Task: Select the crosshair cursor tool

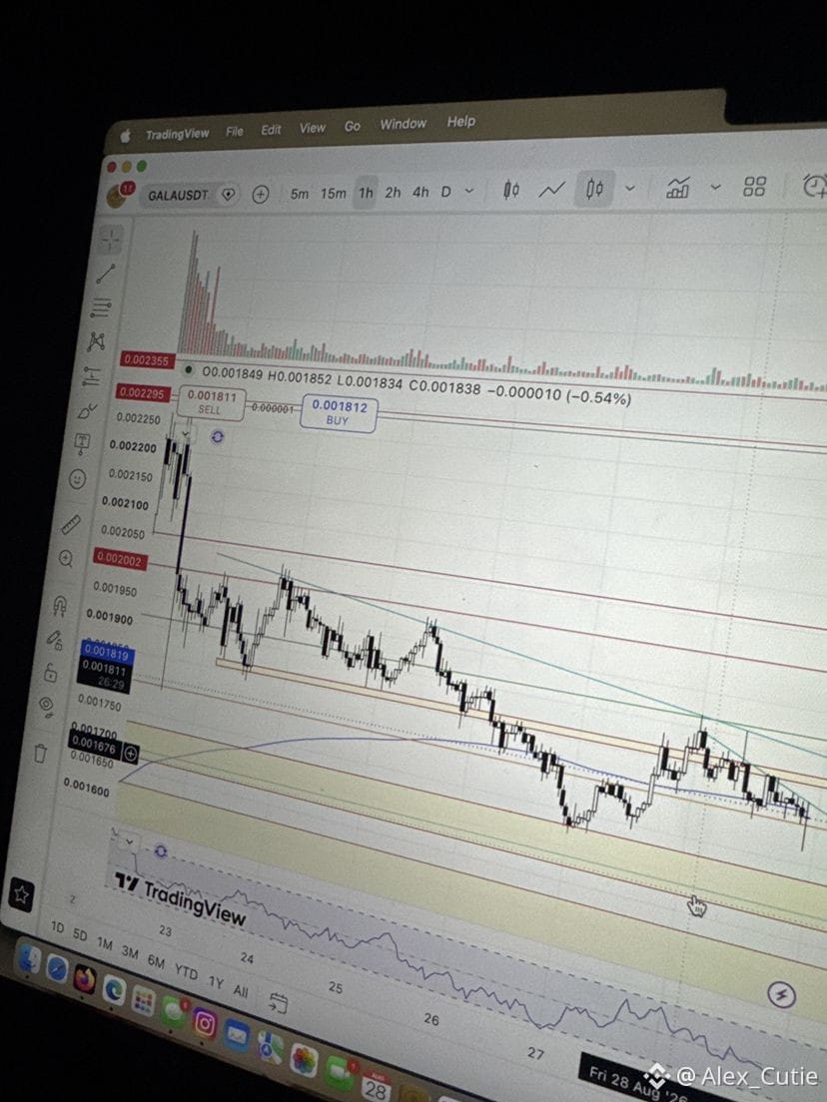Action: pos(111,240)
